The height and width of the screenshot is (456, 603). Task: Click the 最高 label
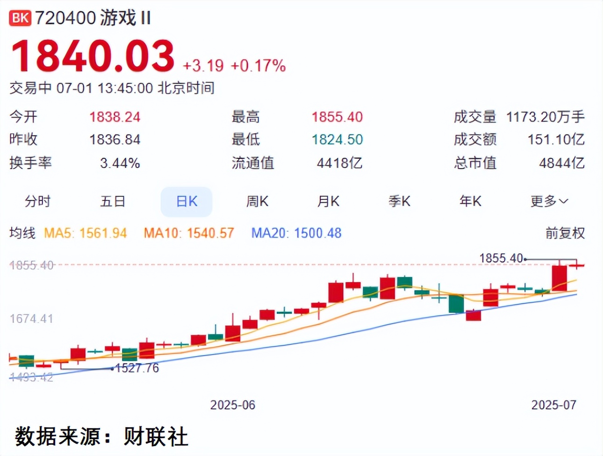click(x=246, y=117)
